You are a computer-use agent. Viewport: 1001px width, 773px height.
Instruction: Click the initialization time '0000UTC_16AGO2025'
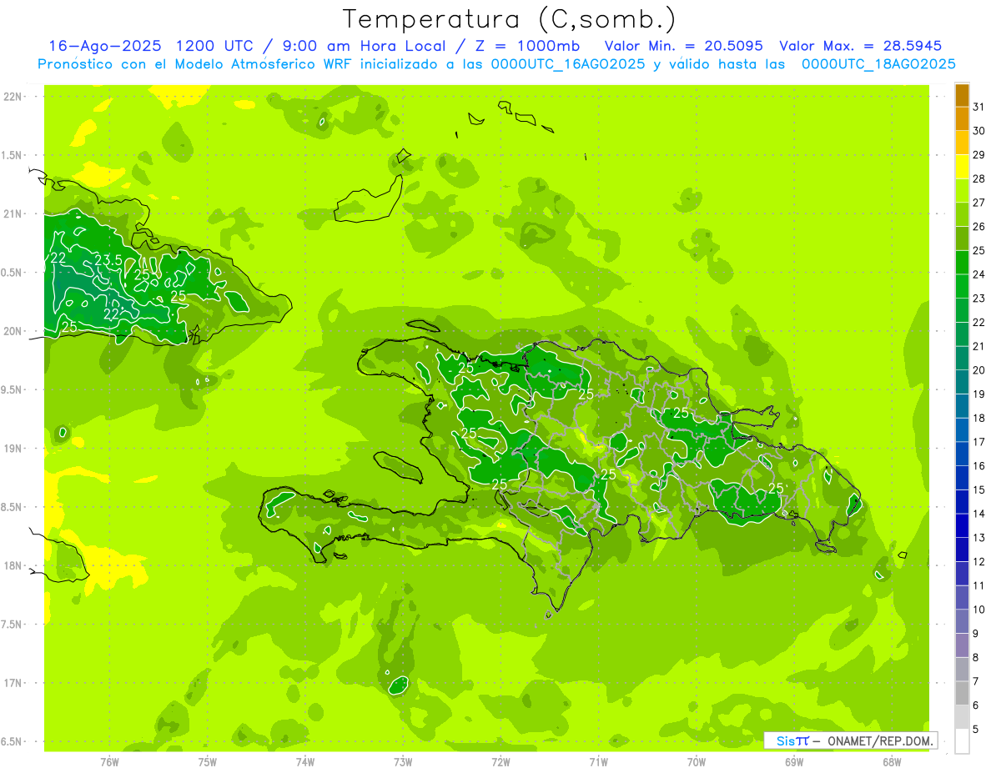pyautogui.click(x=568, y=64)
